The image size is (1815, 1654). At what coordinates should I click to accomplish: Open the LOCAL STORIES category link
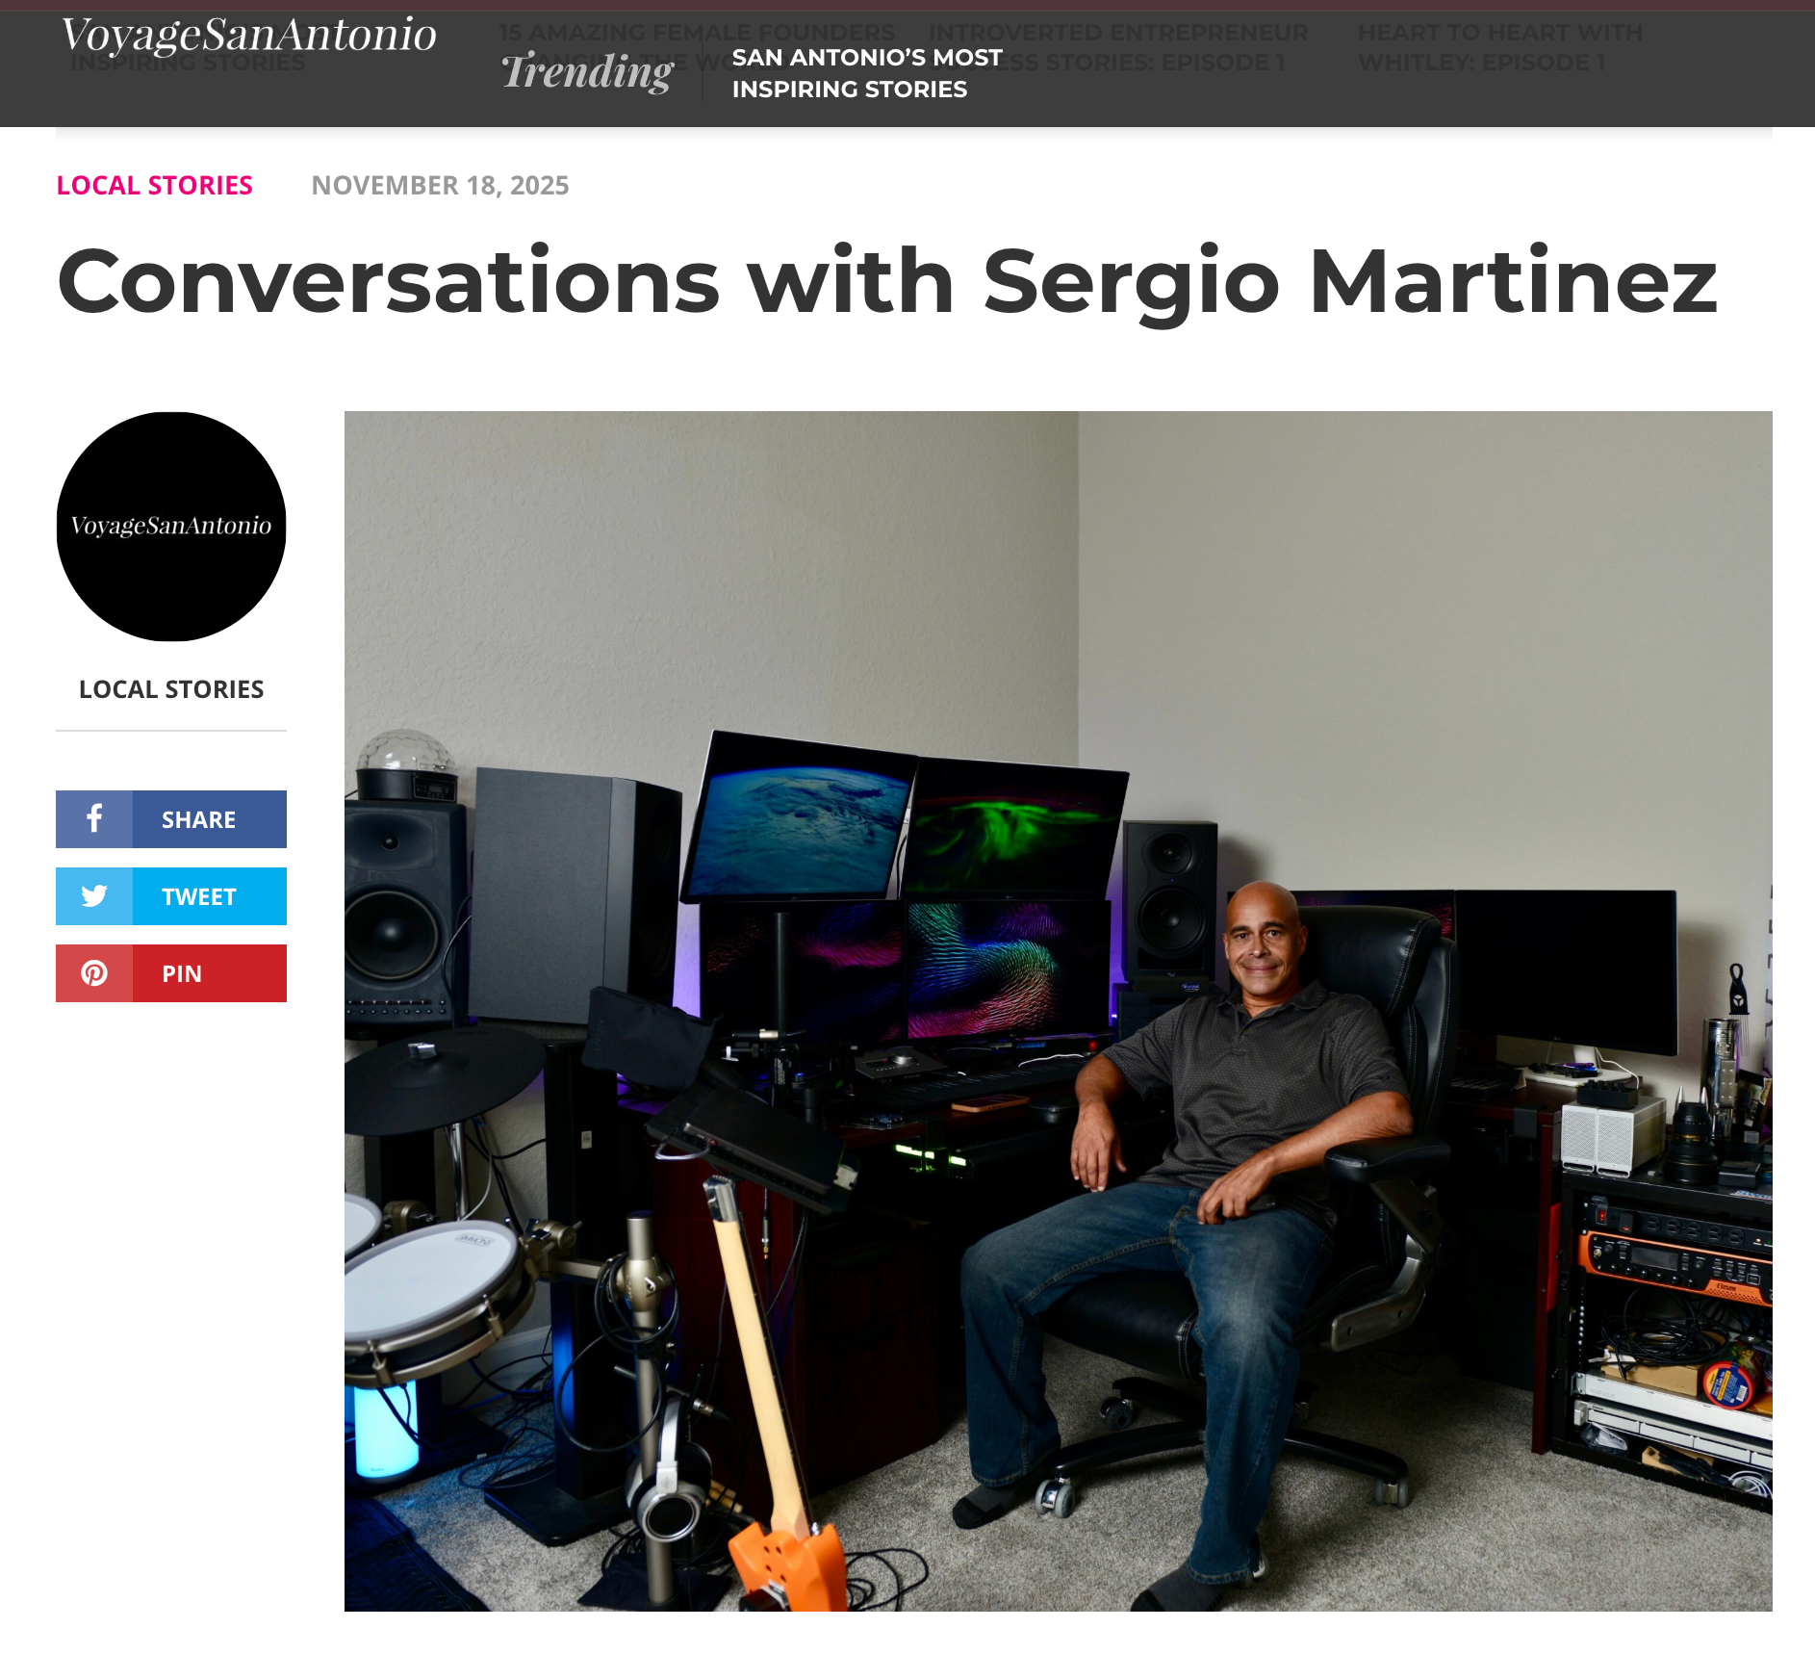(x=155, y=185)
